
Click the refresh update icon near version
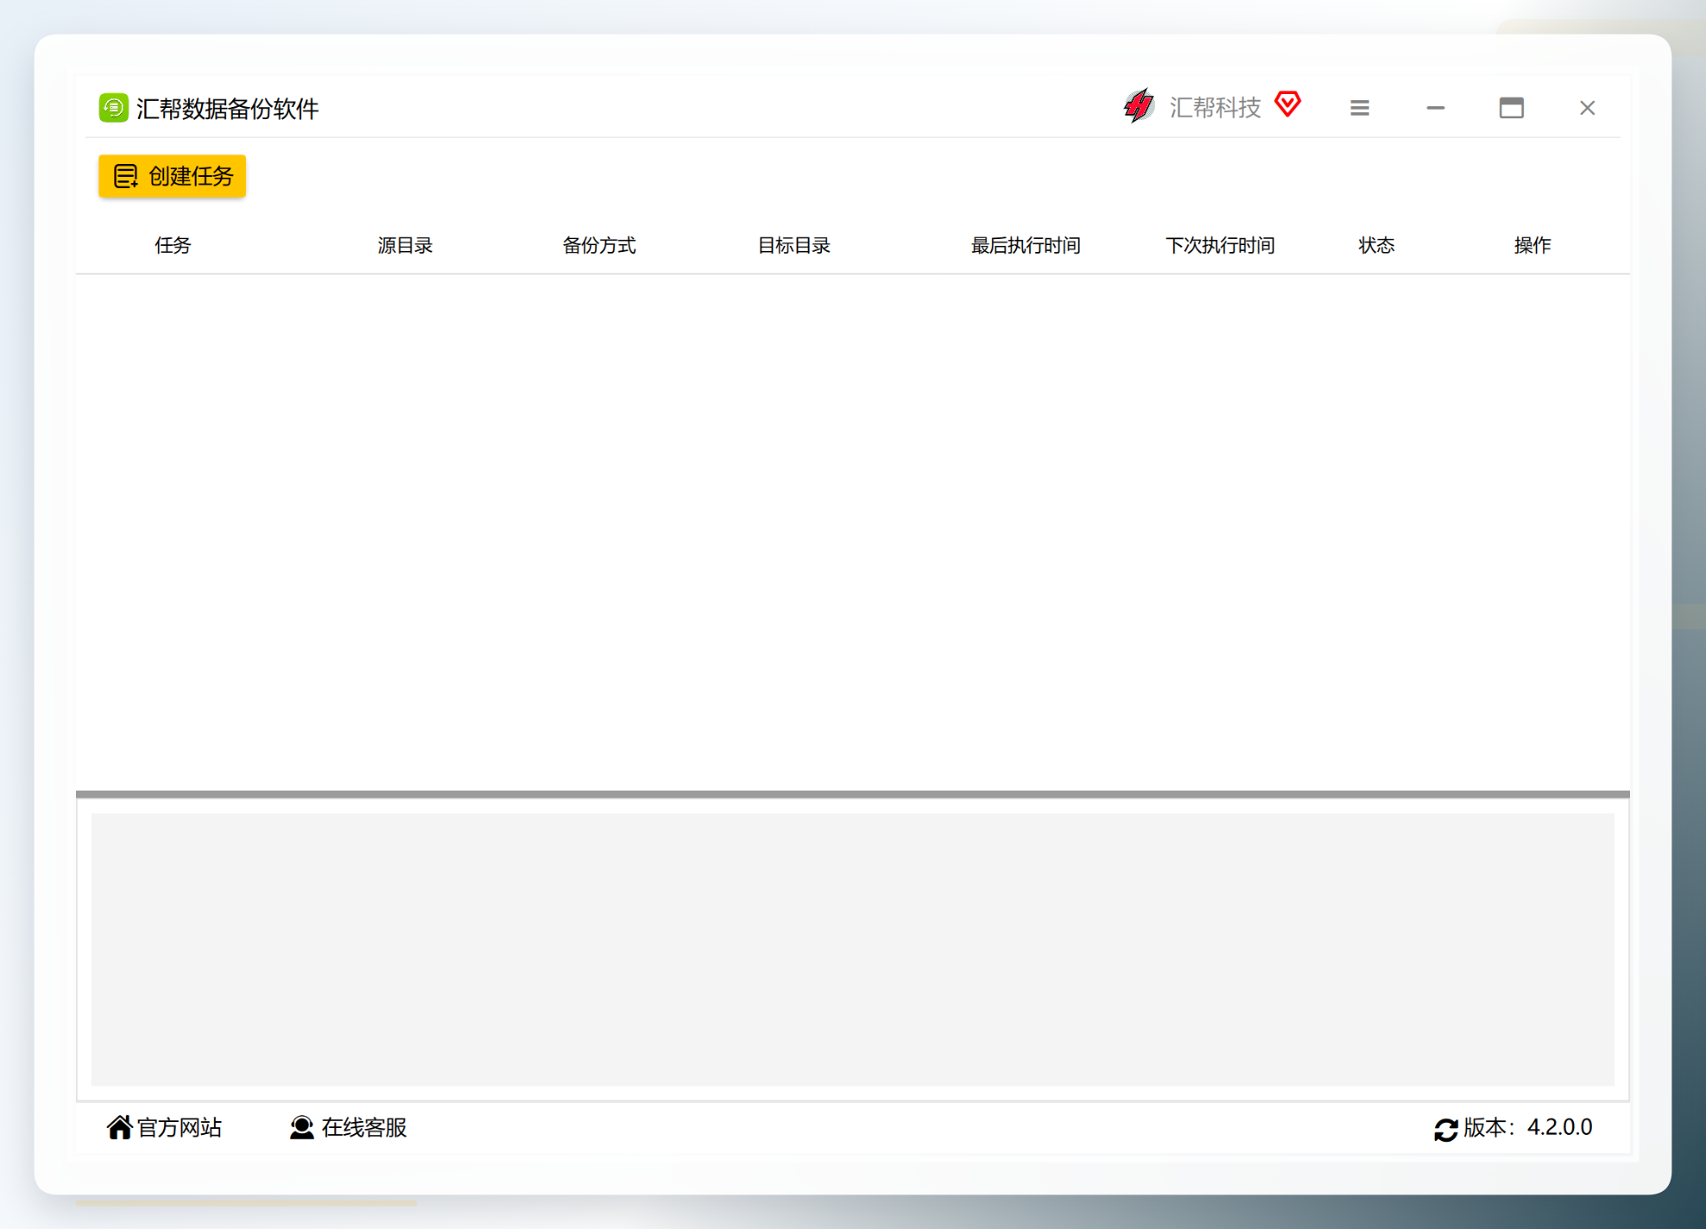(x=1445, y=1129)
